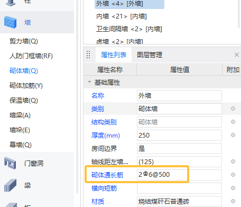Click the 门窗洞 category label

pyautogui.click(x=34, y=163)
